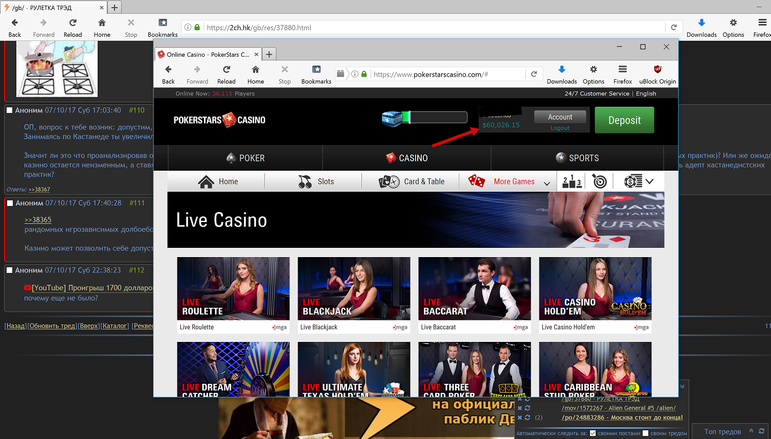
Task: Click Back in the PokerStars browser window
Action: pyautogui.click(x=168, y=74)
